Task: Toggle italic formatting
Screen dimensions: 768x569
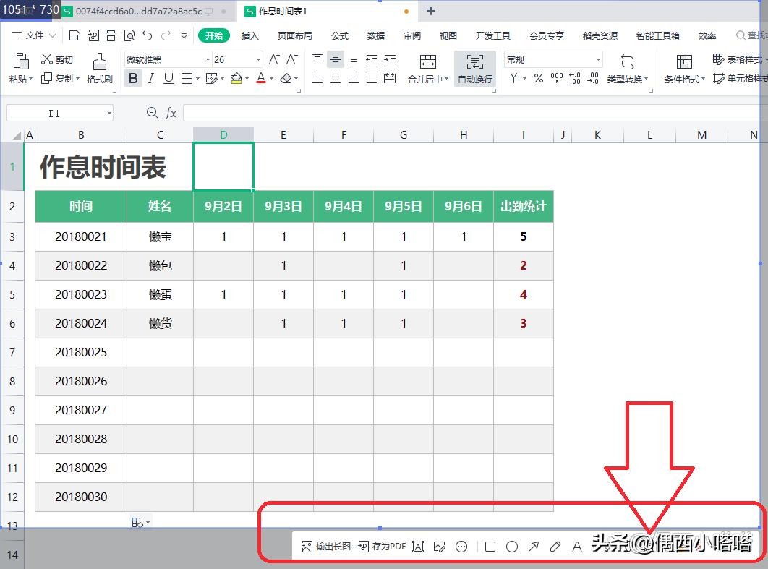Action: 150,79
